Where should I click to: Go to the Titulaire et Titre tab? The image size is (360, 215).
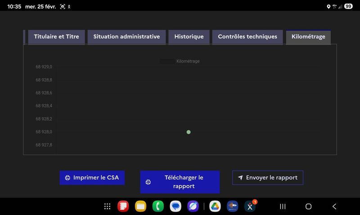[x=57, y=37]
